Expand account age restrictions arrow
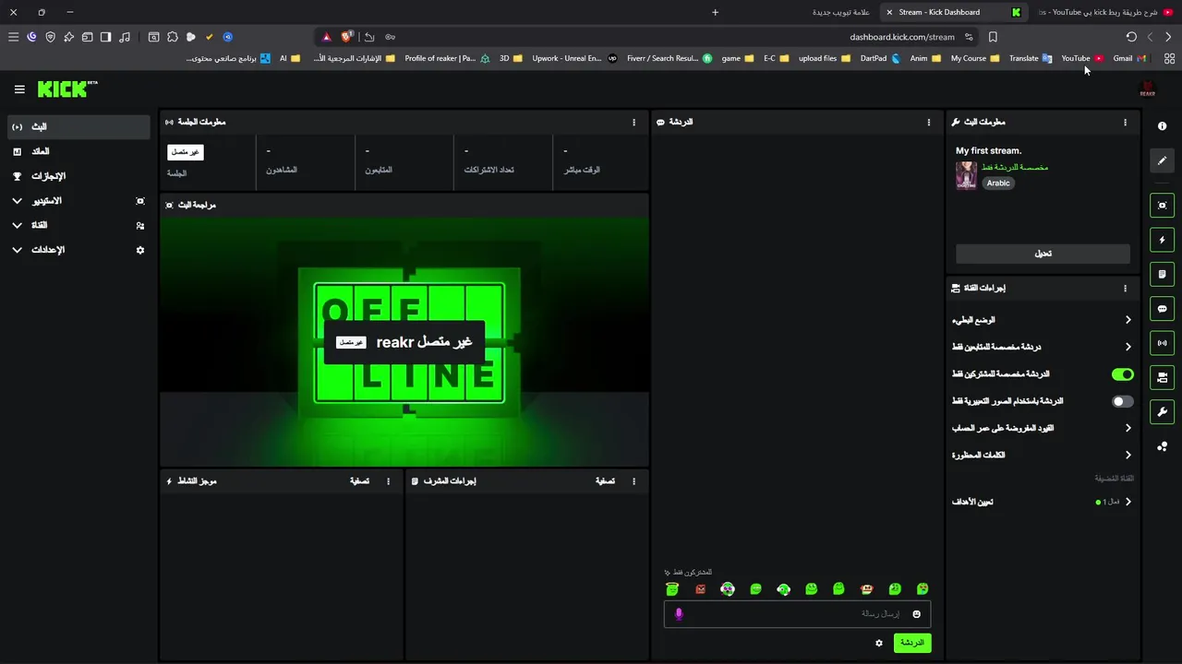The image size is (1182, 664). [1128, 428]
